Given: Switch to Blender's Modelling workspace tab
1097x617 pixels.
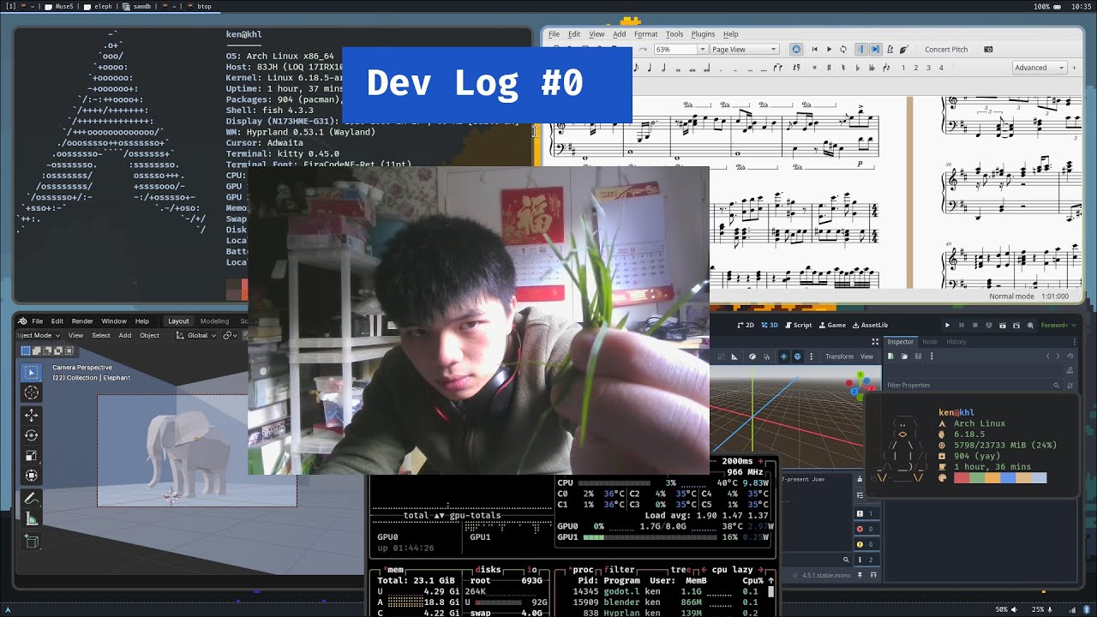Looking at the screenshot, I should 214,321.
